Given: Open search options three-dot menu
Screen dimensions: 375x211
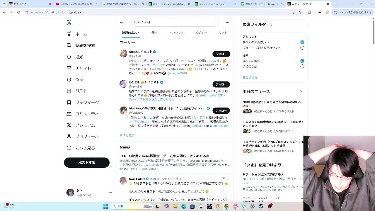Looking at the screenshot, I should pyautogui.click(x=227, y=22).
